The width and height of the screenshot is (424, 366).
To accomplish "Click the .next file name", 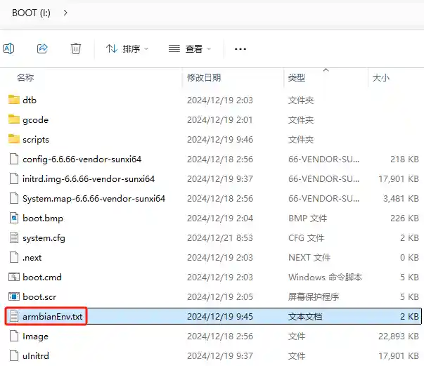I will 32,258.
